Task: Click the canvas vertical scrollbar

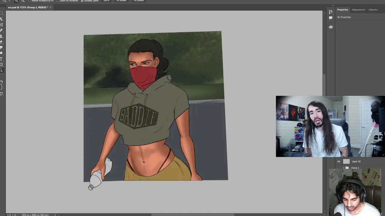Action: (324, 85)
